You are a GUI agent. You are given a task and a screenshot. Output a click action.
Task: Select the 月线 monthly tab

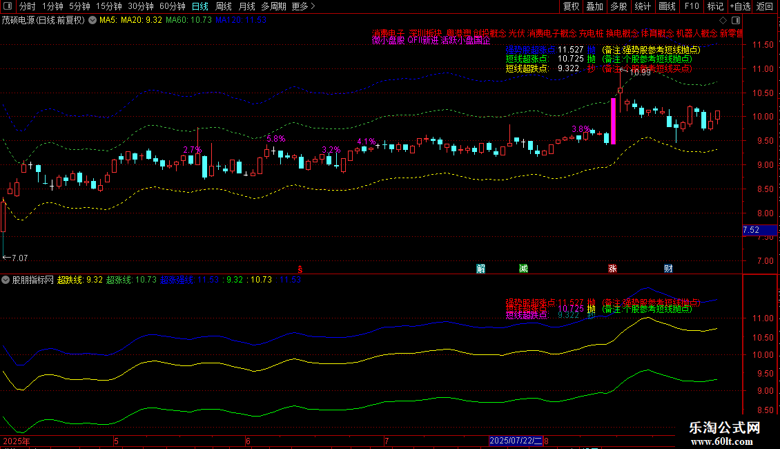pyautogui.click(x=246, y=6)
